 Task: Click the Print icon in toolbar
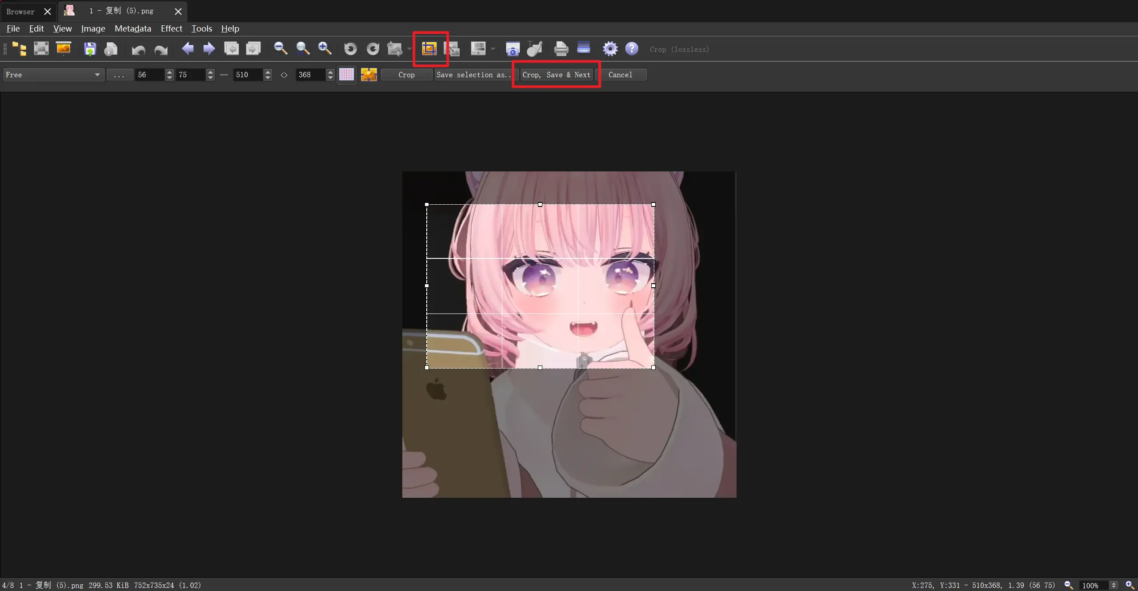coord(561,49)
